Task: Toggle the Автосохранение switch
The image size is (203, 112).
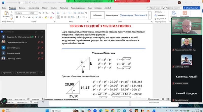Action: click(21, 3)
